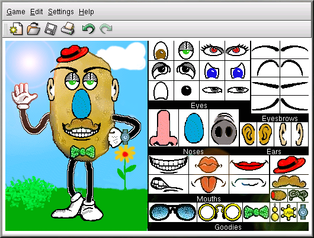
Task: Undo the last action with green arrow
Action: coord(88,29)
